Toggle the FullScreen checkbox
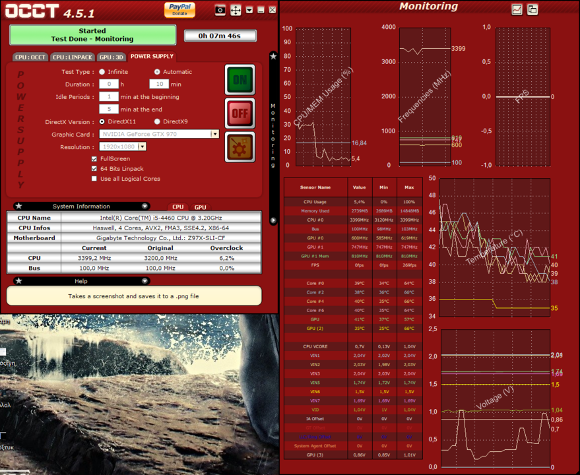This screenshot has width=580, height=475. [x=94, y=159]
